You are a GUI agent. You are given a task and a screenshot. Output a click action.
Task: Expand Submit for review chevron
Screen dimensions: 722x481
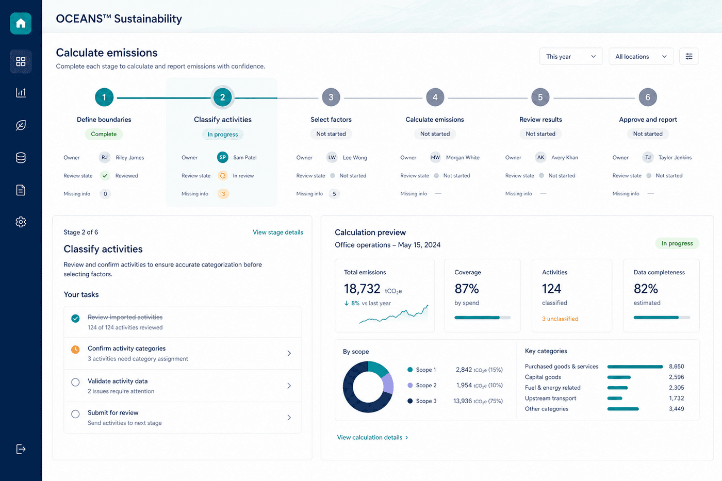click(289, 418)
